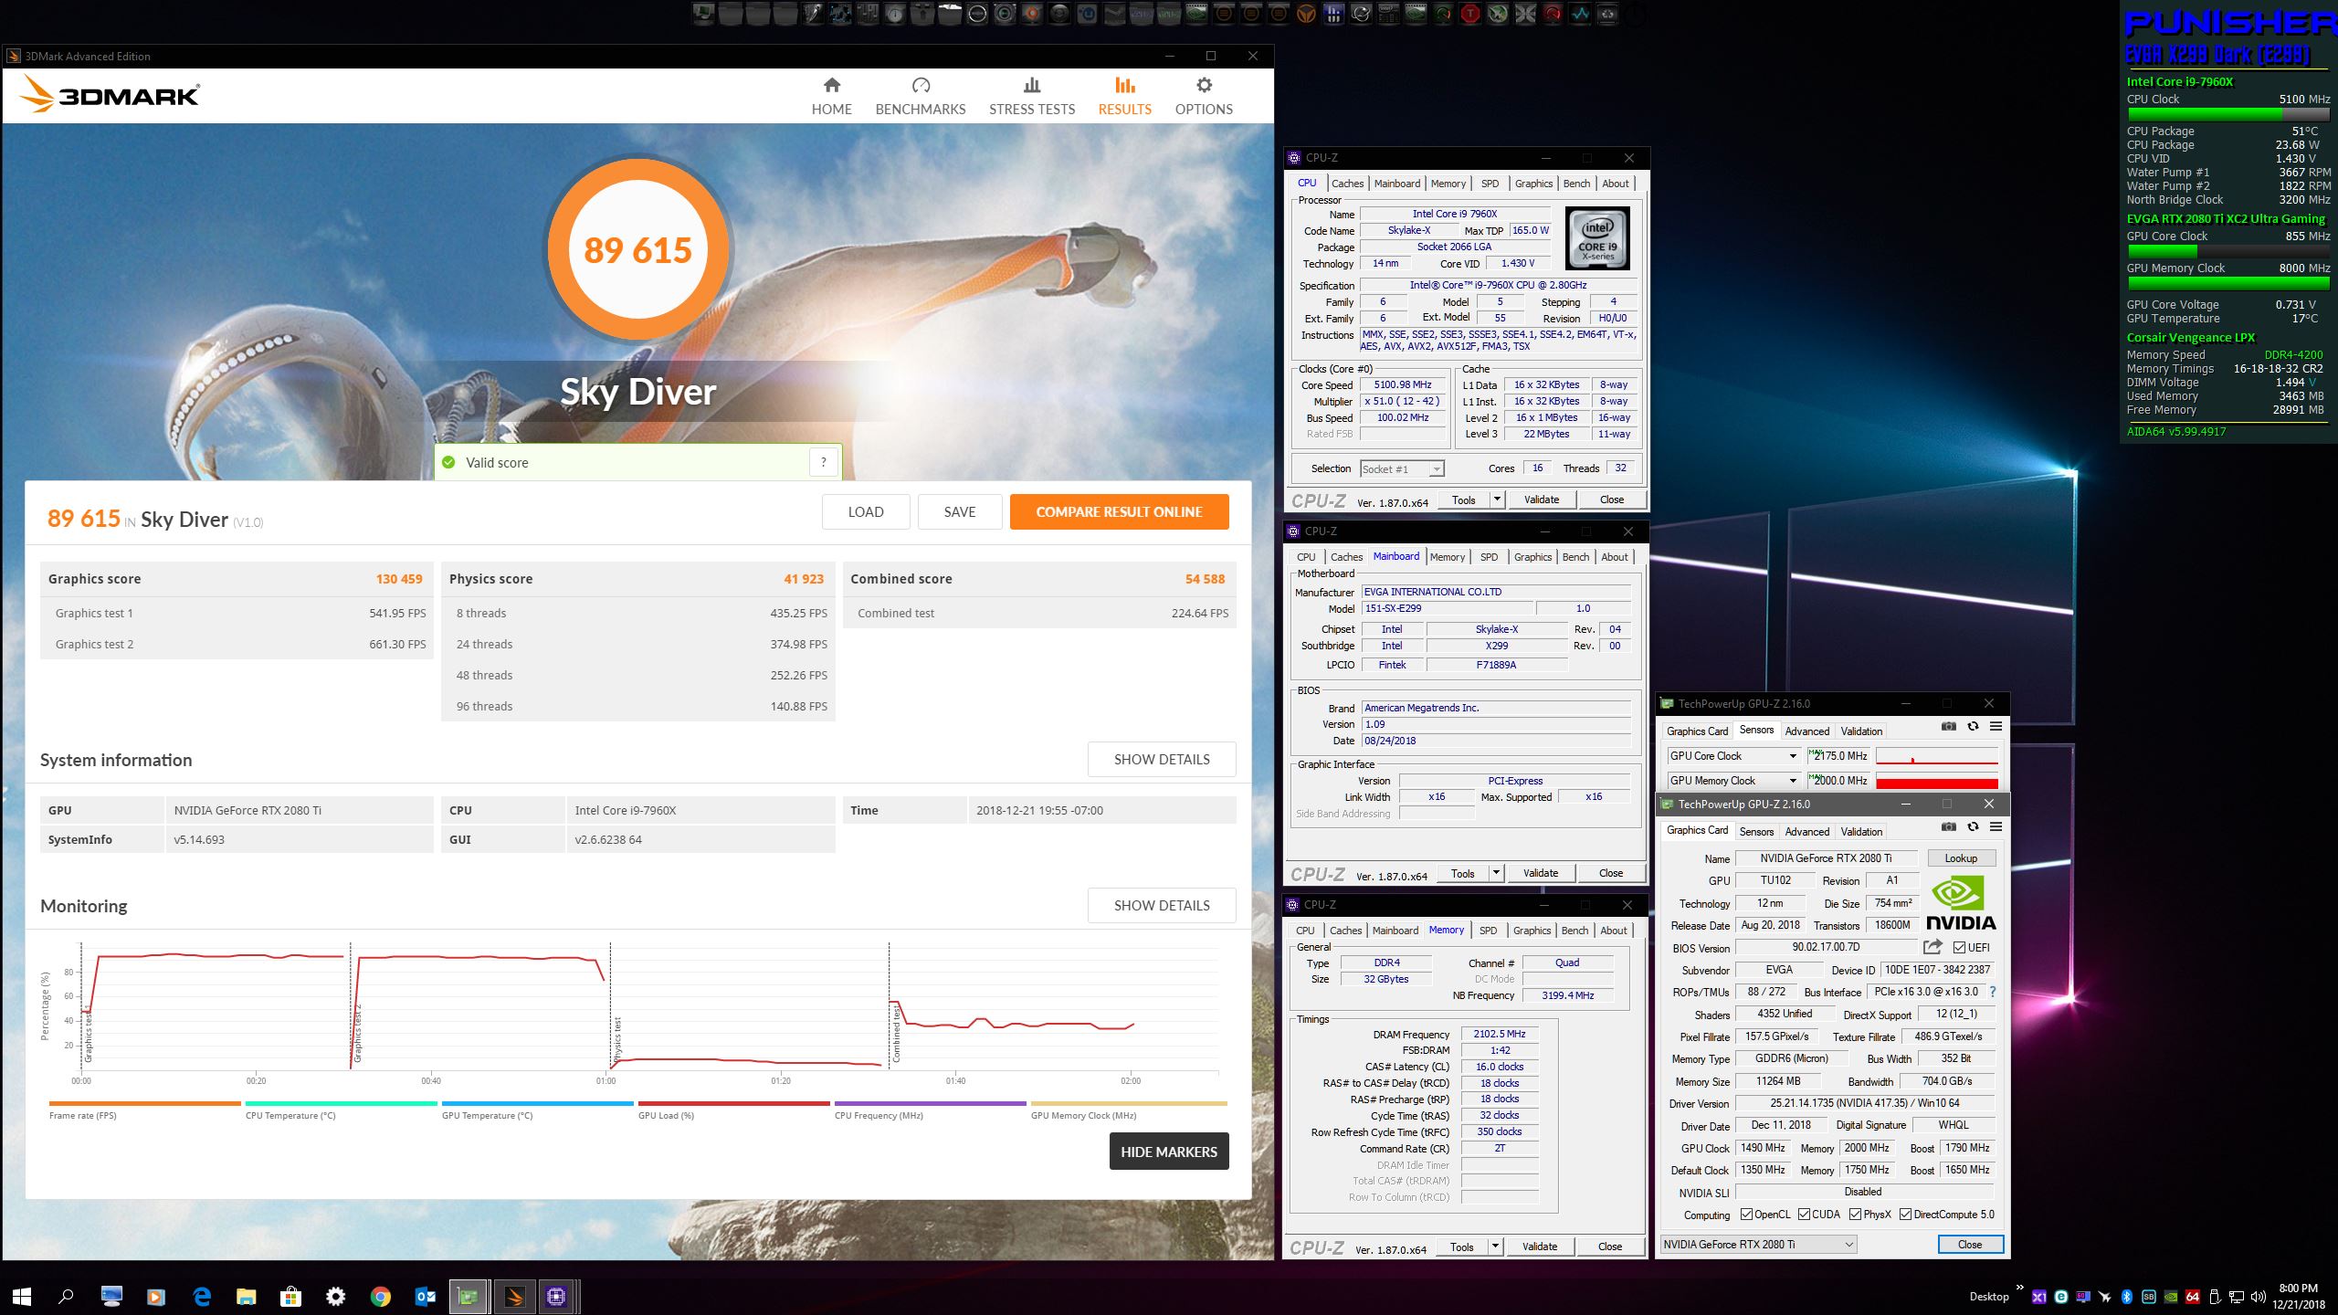Image resolution: width=2338 pixels, height=1315 pixels.
Task: Toggle the UEFI checkbox in GPU-Z
Action: coord(1959,947)
